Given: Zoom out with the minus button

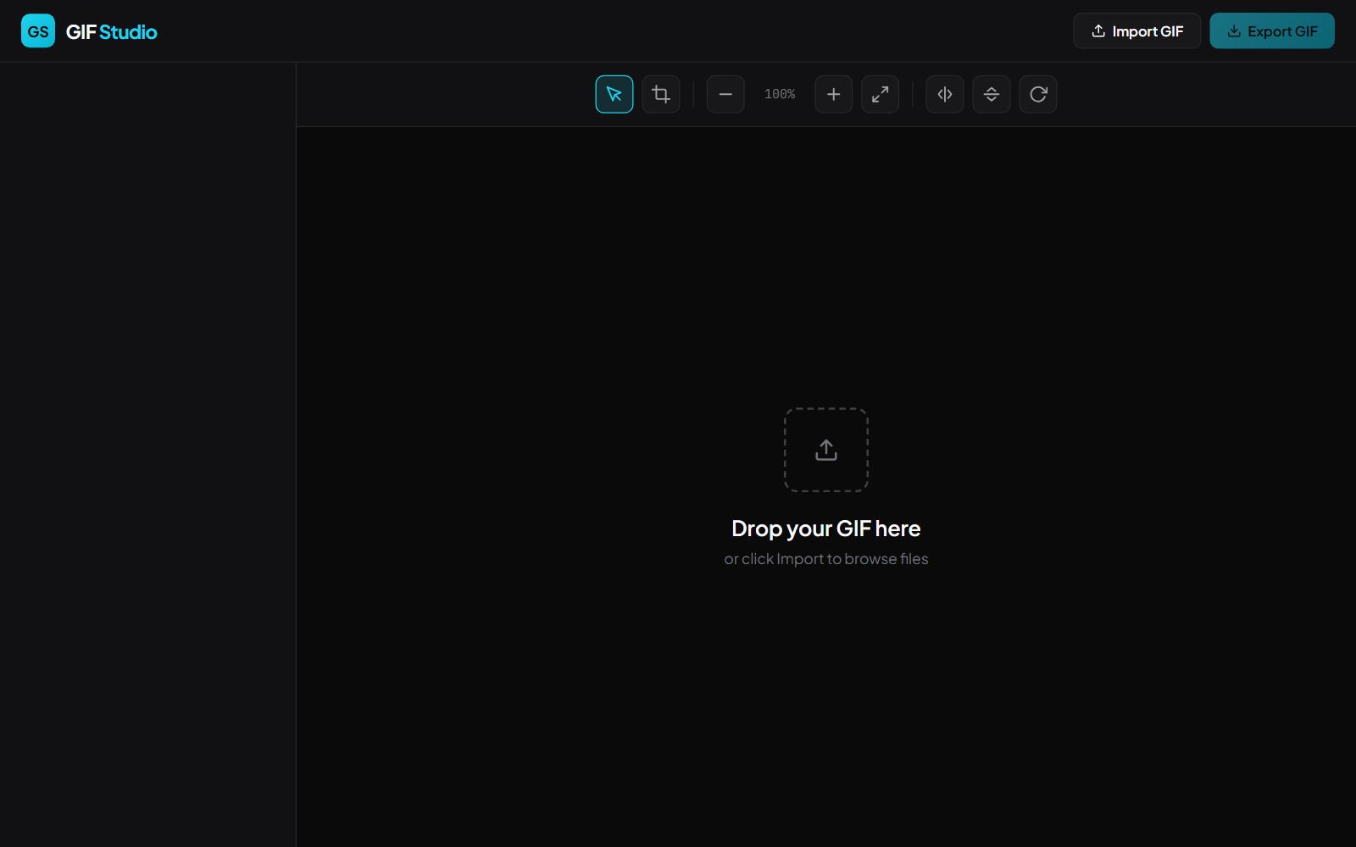Looking at the screenshot, I should pyautogui.click(x=725, y=94).
